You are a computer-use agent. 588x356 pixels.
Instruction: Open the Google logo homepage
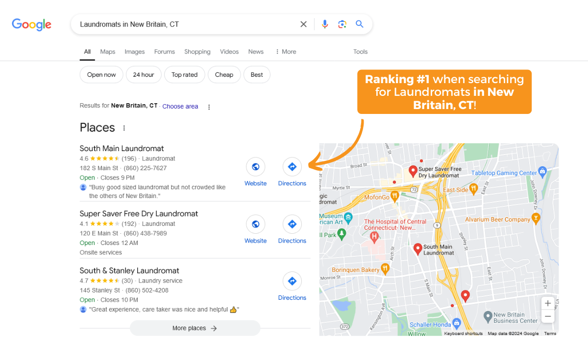tap(32, 24)
